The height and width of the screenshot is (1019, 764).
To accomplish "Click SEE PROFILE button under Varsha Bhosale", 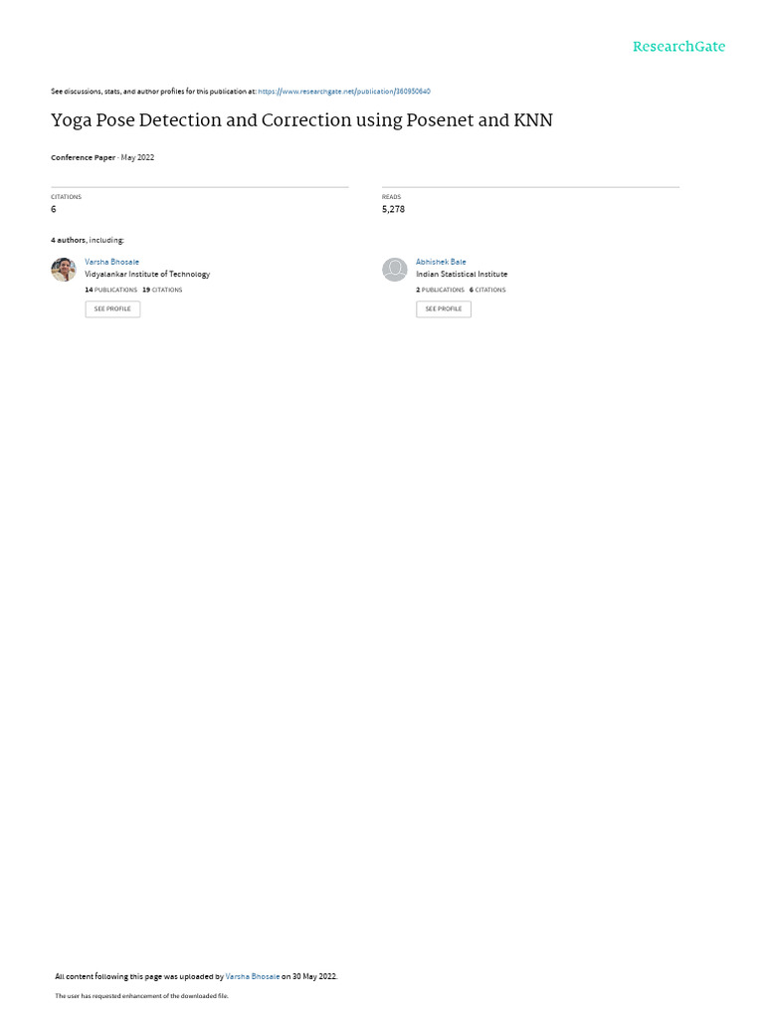I will pyautogui.click(x=112, y=308).
